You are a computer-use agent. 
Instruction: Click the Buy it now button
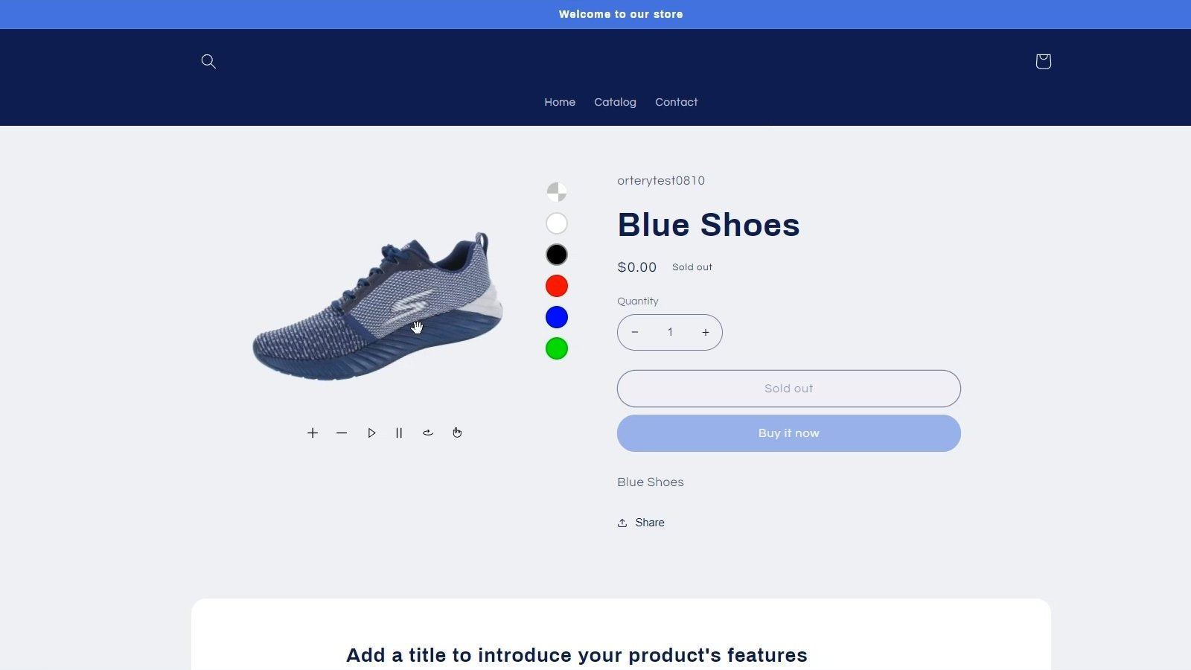pyautogui.click(x=789, y=433)
